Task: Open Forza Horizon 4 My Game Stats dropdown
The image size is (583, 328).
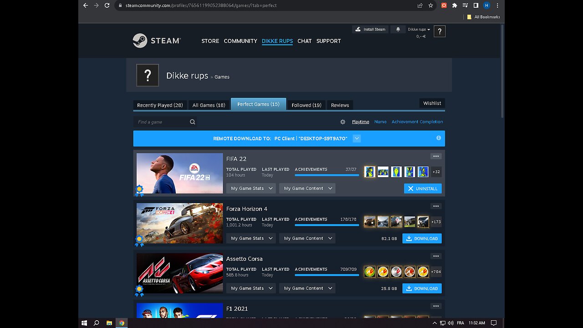Action: tap(251, 238)
